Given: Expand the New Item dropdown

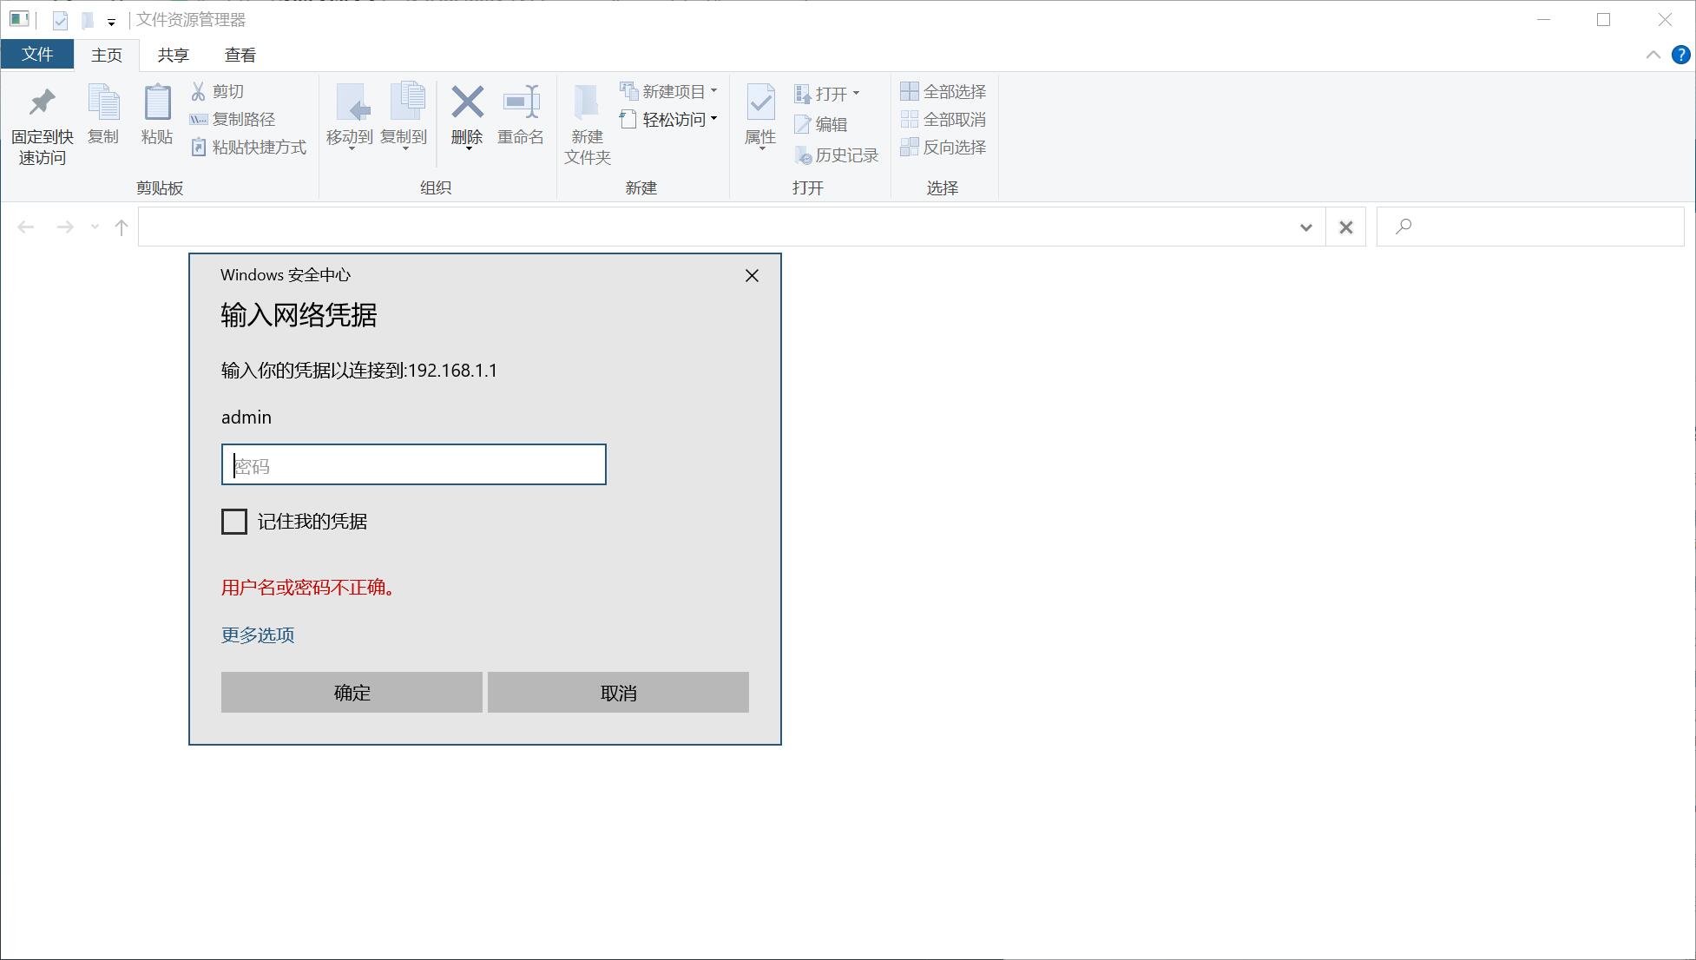Looking at the screenshot, I should [713, 91].
